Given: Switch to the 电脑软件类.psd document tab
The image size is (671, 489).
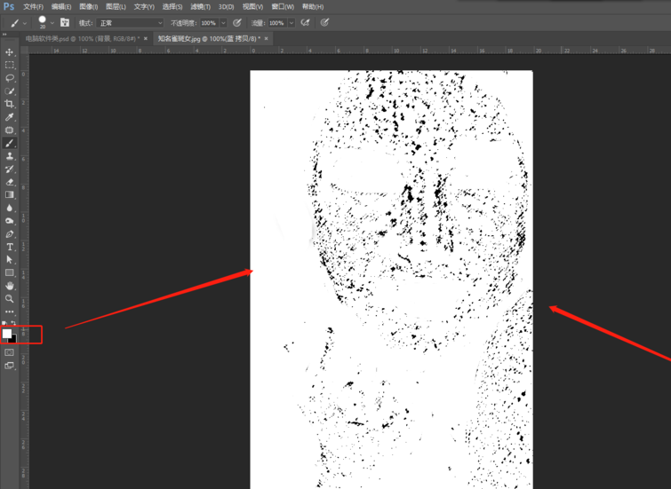Looking at the screenshot, I should (x=81, y=39).
